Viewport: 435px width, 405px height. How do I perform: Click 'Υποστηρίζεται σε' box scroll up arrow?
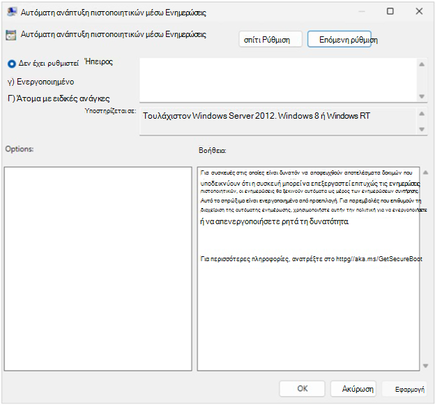pyautogui.click(x=422, y=113)
